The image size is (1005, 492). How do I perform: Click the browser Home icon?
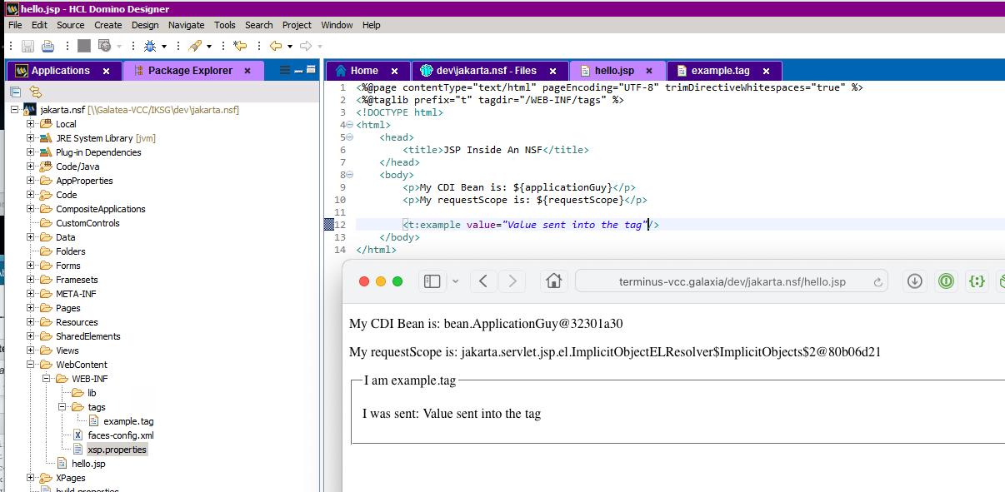tap(553, 281)
